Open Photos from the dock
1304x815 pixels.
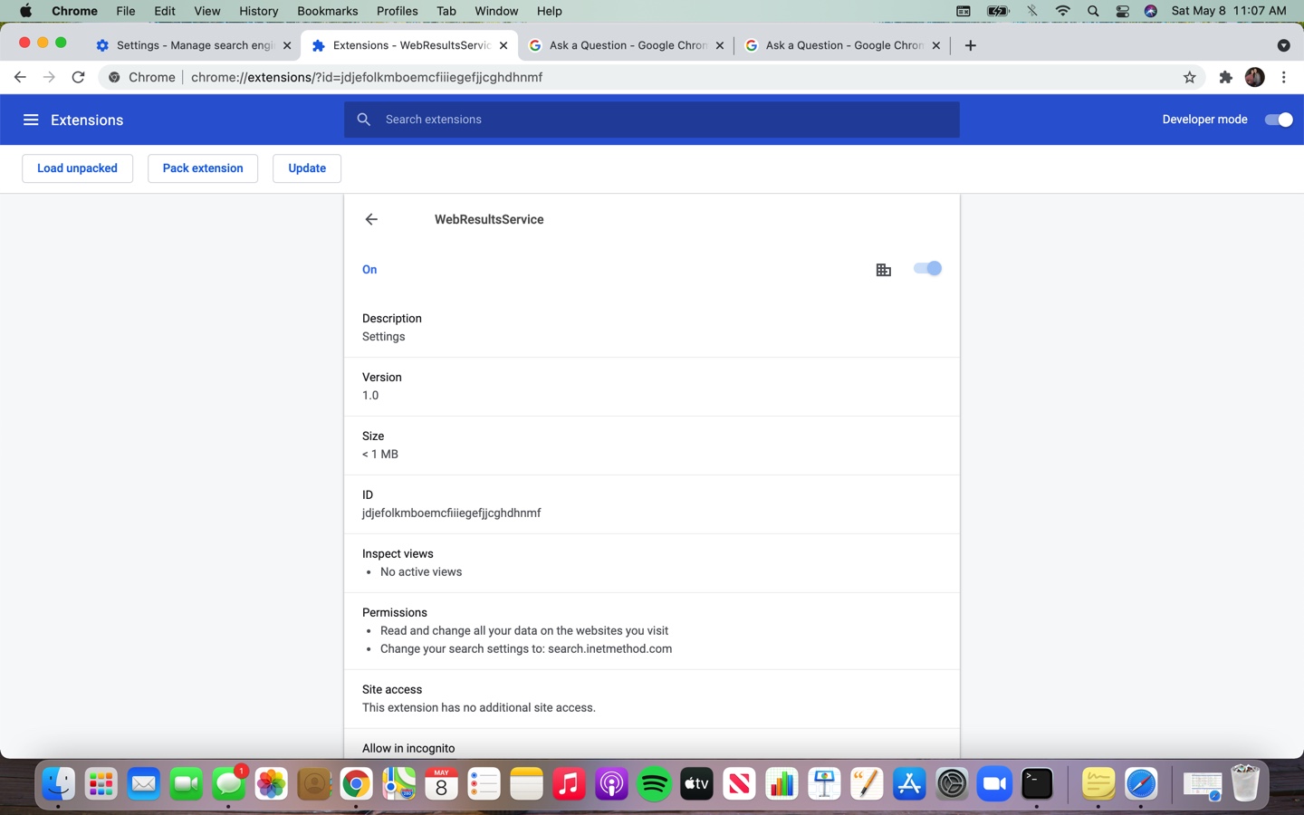[272, 783]
